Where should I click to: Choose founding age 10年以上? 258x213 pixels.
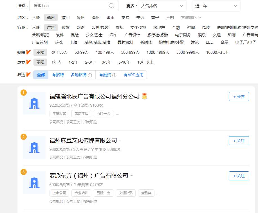(x=145, y=62)
